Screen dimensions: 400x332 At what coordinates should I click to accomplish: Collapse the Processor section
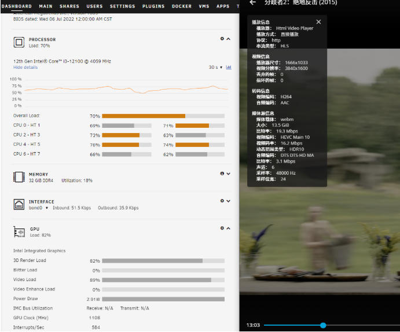(228, 39)
